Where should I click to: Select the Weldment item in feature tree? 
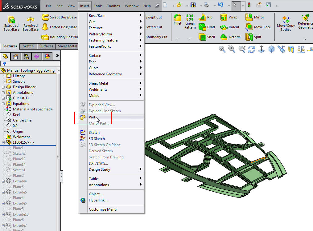[x=21, y=137]
